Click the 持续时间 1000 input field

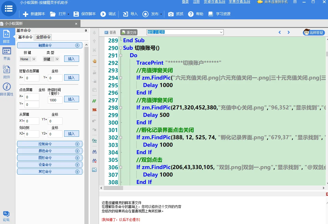55,100
